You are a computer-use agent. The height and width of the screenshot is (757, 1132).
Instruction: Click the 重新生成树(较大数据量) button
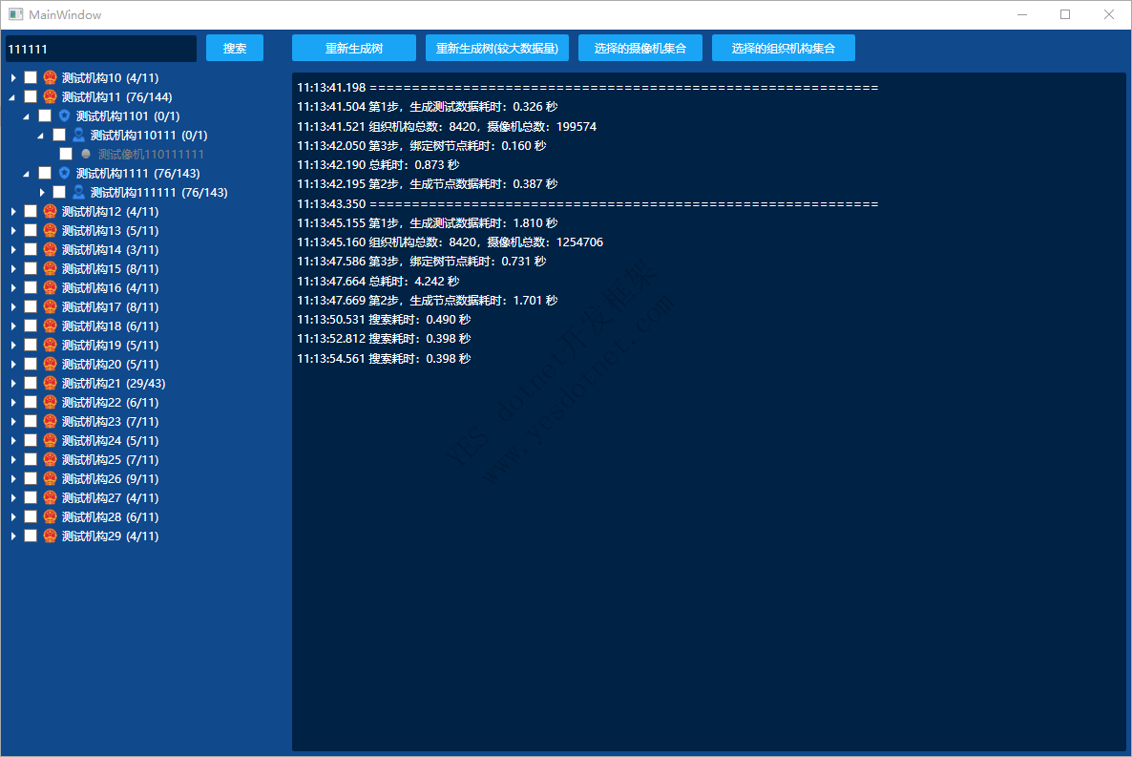coord(497,48)
